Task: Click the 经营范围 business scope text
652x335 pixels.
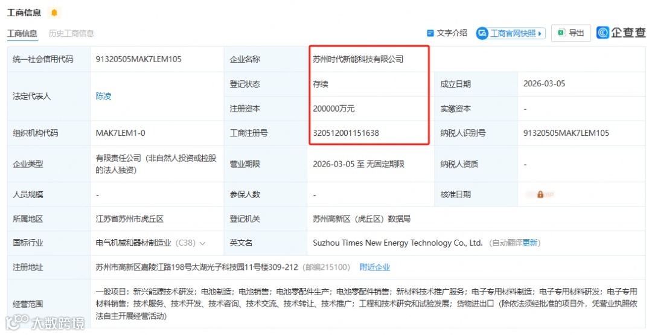Action: (366, 304)
